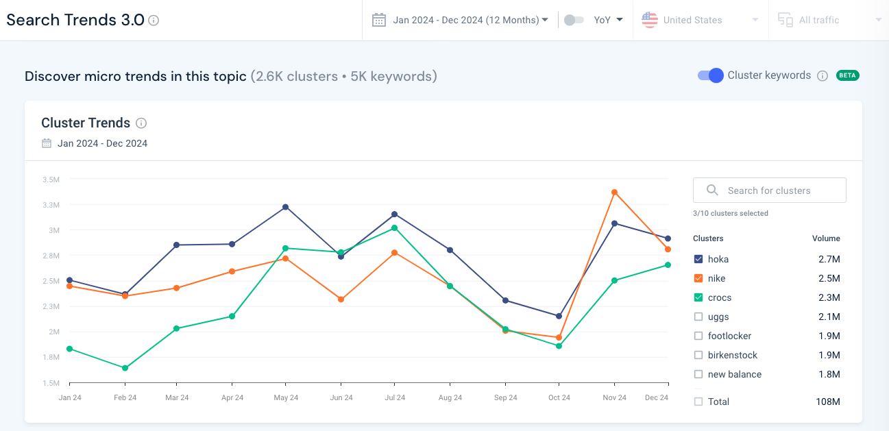Viewport: 889px width, 431px height.
Task: Click info icon next to Cluster Trends
Action: 141,123
